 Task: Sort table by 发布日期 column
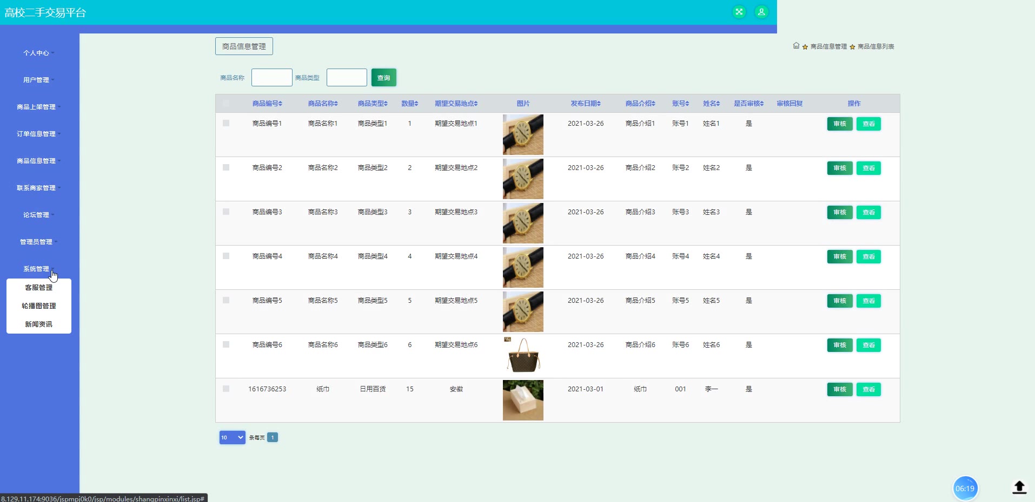(x=586, y=104)
